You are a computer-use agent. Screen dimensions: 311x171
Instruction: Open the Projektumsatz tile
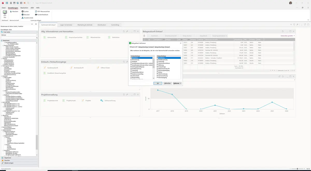point(69,101)
